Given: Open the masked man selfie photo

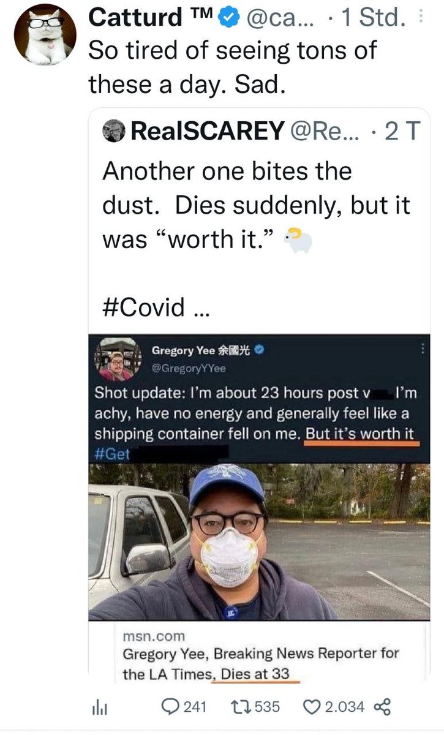Looking at the screenshot, I should [x=259, y=541].
